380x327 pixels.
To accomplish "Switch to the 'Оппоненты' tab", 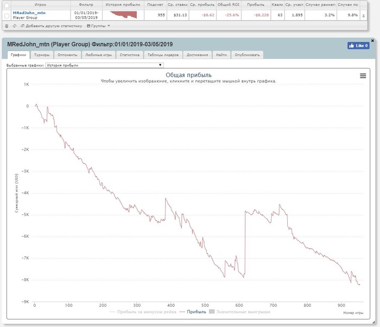I will (67, 55).
